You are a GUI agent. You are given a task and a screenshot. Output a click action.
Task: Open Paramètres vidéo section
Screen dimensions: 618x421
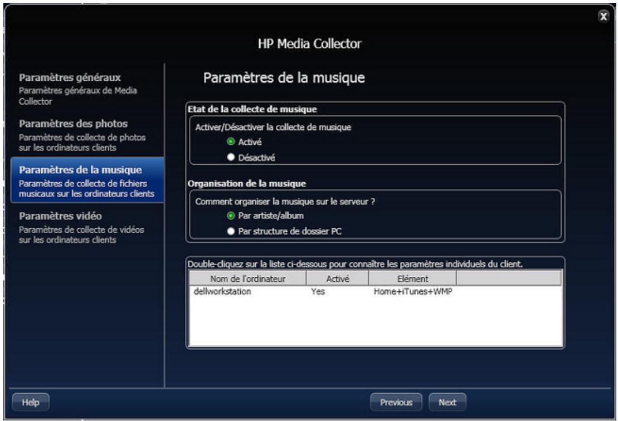point(87,227)
